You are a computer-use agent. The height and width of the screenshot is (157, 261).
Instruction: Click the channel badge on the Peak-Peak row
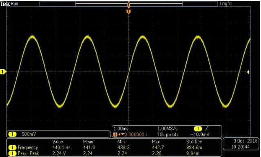pos(12,153)
